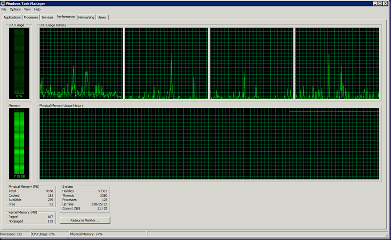Click the fourth CPU usage history graph
391x240 pixels.
coord(337,63)
